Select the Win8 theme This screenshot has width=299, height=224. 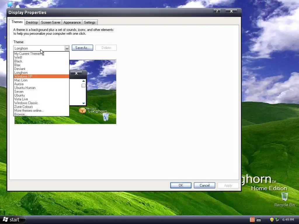point(41,57)
